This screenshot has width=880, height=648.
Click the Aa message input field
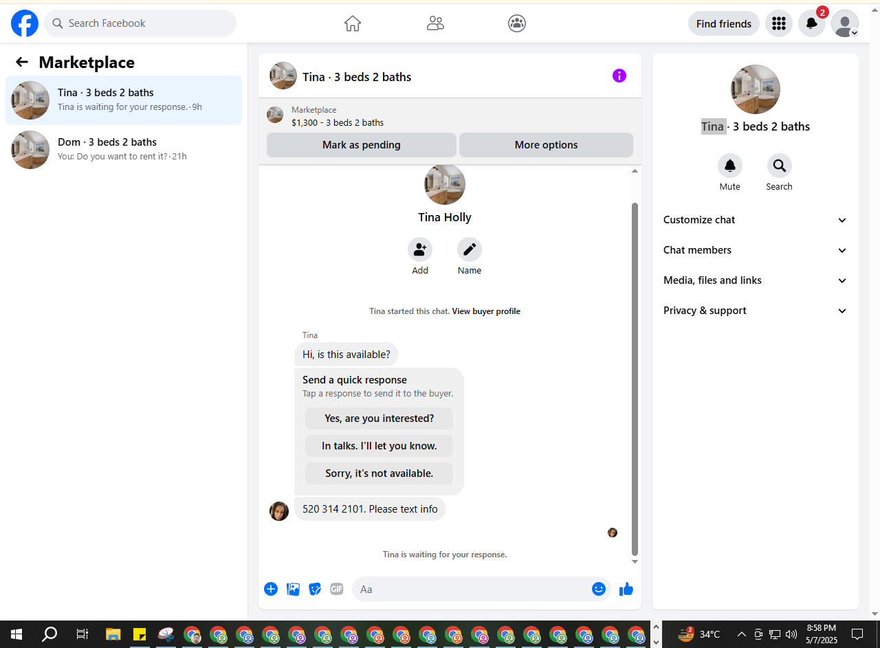[471, 589]
